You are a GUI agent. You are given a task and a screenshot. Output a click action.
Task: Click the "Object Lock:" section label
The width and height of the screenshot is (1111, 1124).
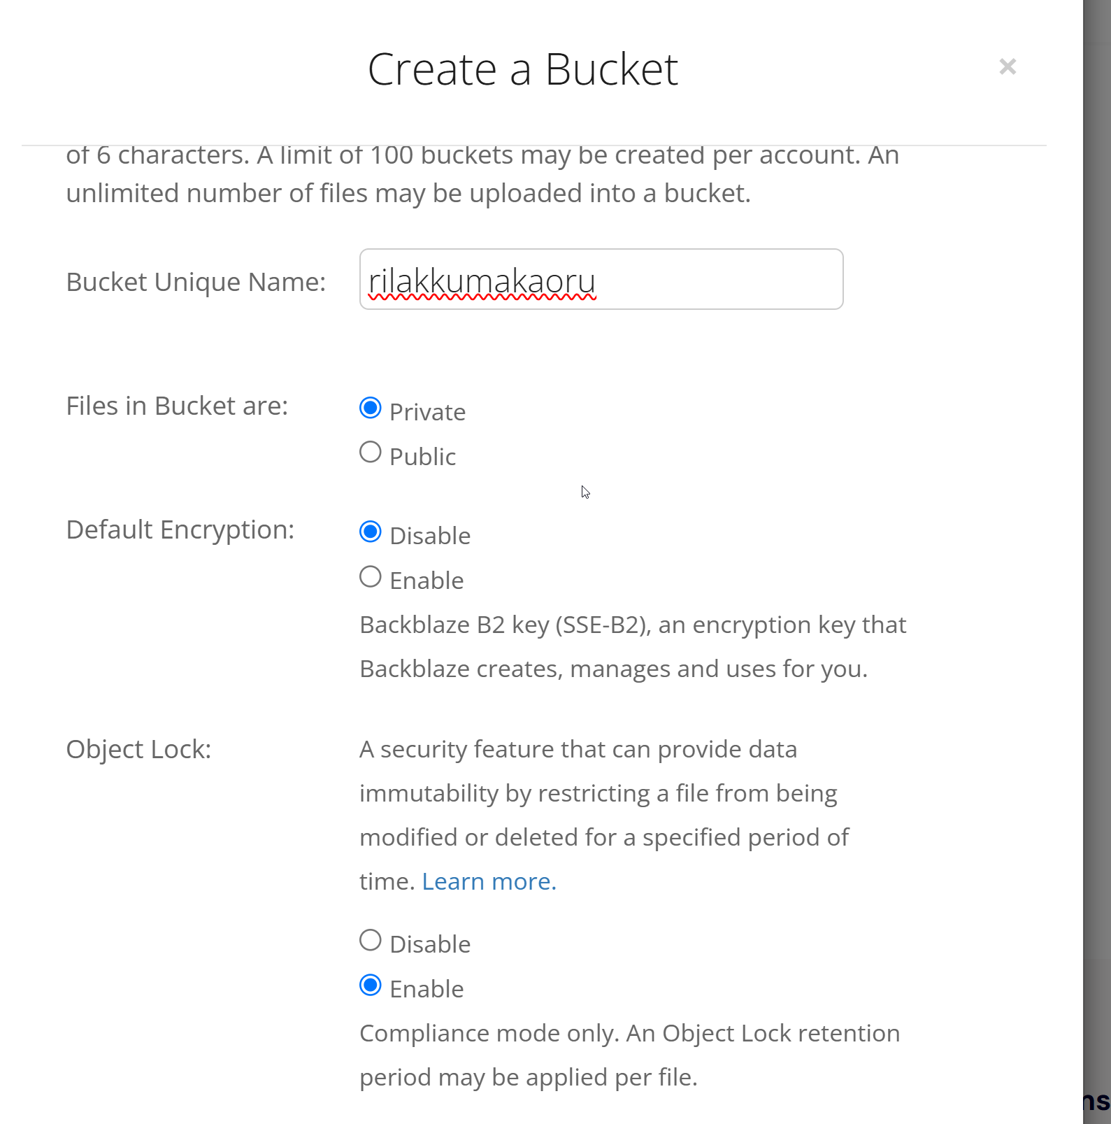point(138,749)
